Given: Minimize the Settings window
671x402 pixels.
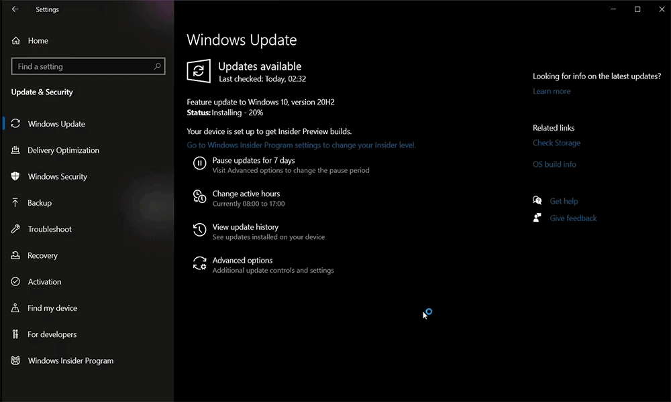Looking at the screenshot, I should pyautogui.click(x=613, y=9).
